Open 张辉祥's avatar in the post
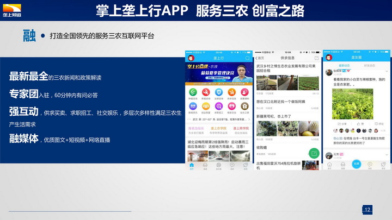Screen dimensions: 392x220 [x=329, y=73]
